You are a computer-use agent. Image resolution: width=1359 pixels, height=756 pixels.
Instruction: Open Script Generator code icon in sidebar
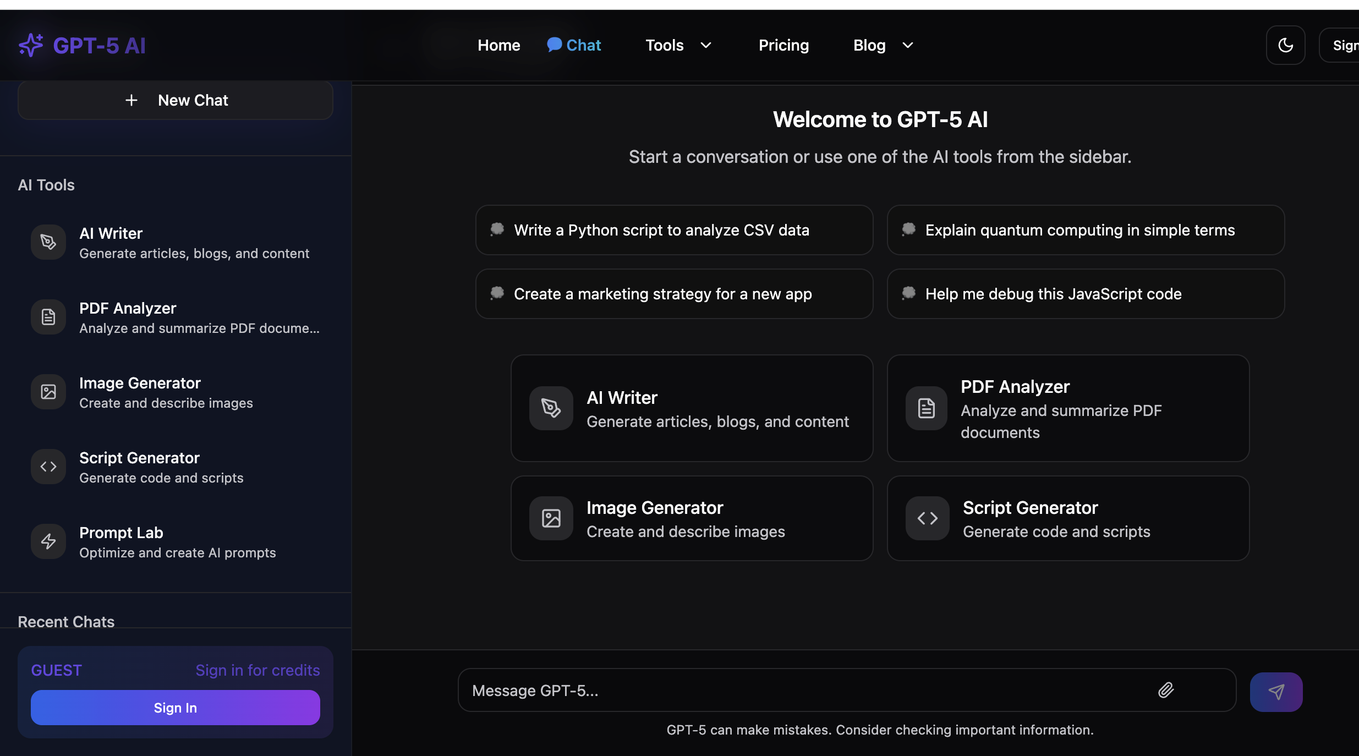tap(48, 467)
